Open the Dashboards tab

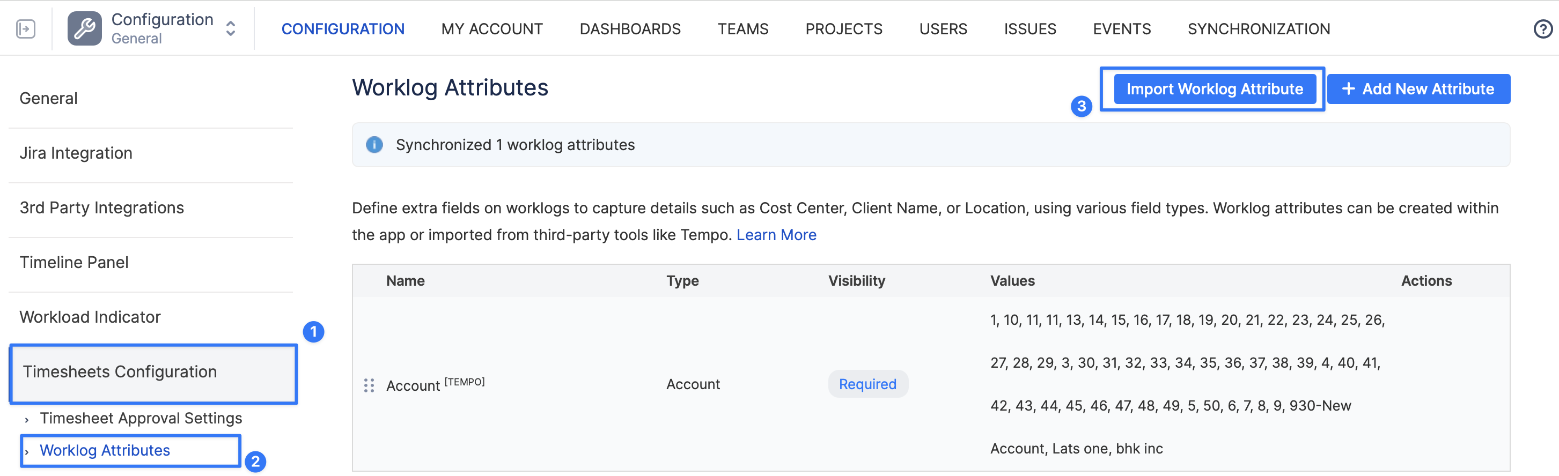[629, 28]
